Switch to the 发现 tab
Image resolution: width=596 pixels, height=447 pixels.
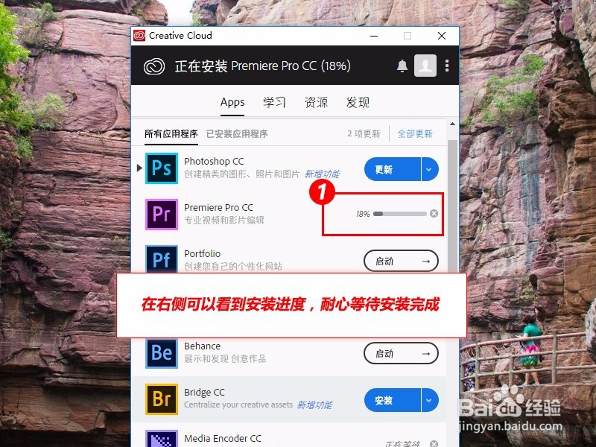358,102
